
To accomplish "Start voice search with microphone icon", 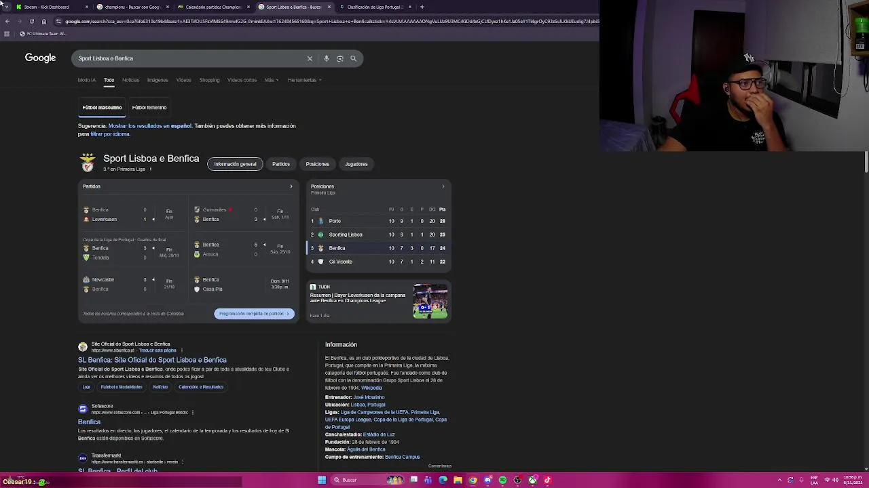I will tap(326, 58).
